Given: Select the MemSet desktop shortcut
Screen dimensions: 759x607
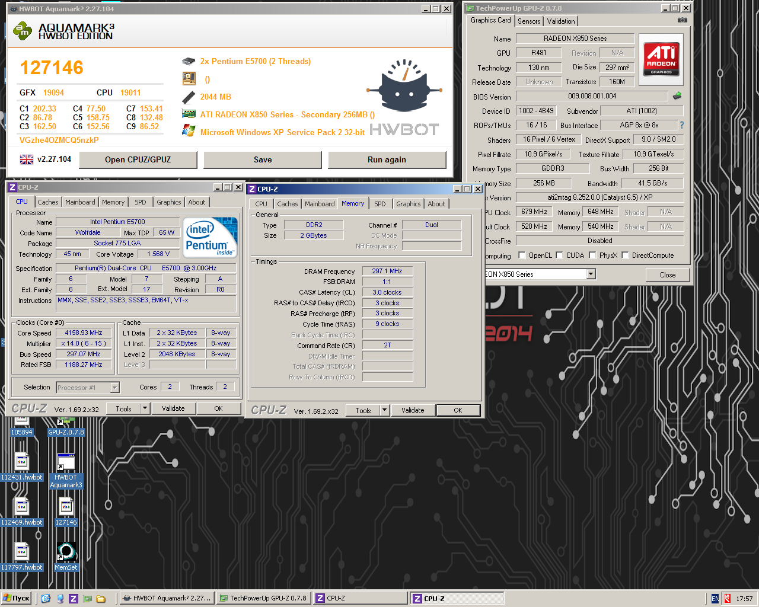Looking at the screenshot, I should 66,557.
